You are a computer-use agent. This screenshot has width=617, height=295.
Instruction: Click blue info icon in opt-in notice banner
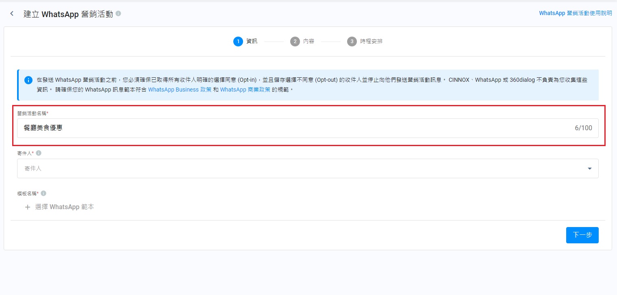pos(28,80)
